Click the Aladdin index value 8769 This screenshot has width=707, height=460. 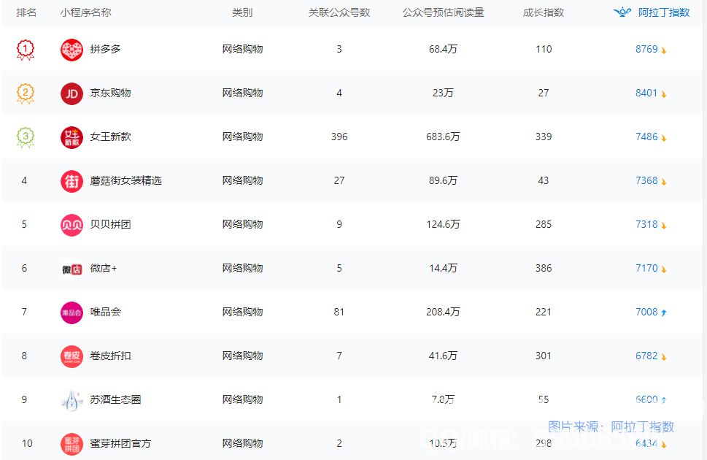click(x=646, y=49)
